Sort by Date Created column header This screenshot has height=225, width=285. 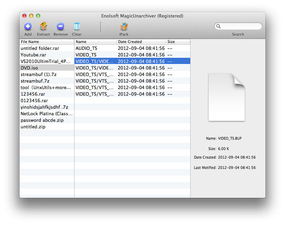point(141,42)
